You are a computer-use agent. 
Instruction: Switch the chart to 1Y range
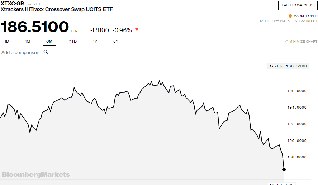point(95,41)
